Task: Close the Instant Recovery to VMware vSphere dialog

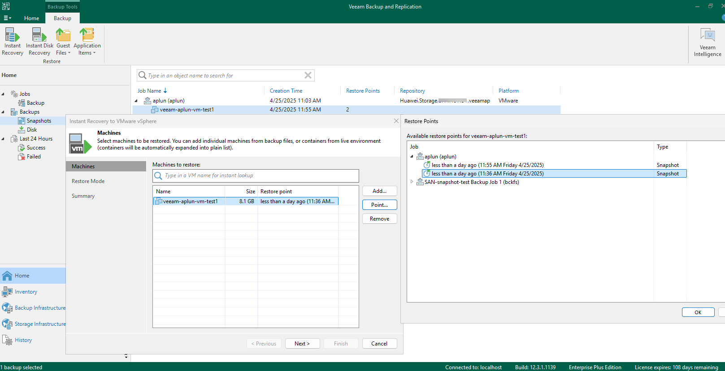Action: point(396,121)
